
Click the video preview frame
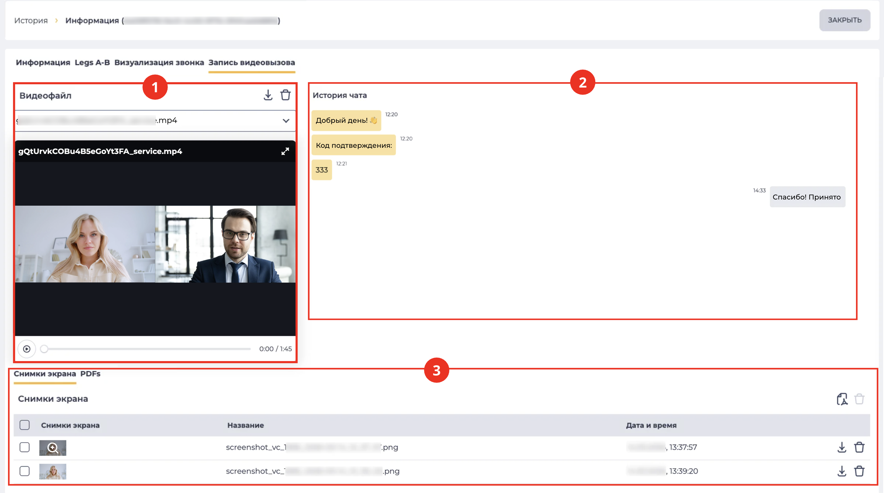pyautogui.click(x=155, y=244)
